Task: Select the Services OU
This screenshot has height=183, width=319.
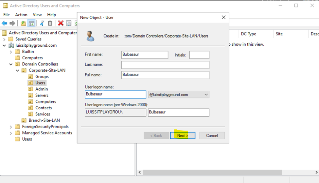Action: 43,114
